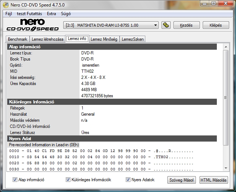The image size is (236, 192).
Task: Click the scrollbar up arrow
Action: [226, 47]
